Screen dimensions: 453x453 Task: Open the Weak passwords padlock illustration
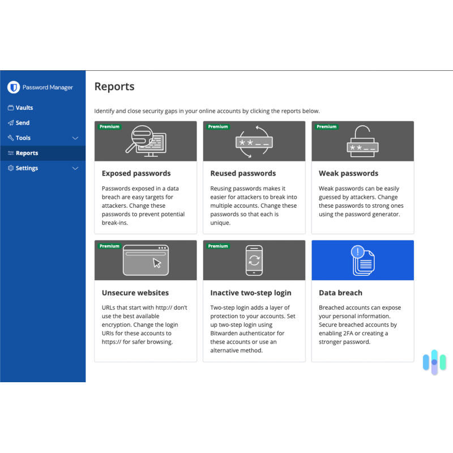362,141
